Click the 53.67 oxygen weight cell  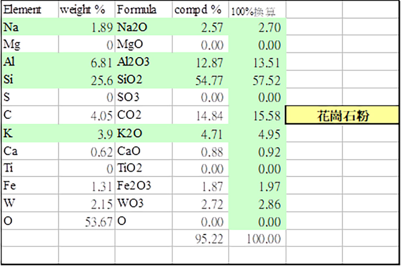(87, 221)
